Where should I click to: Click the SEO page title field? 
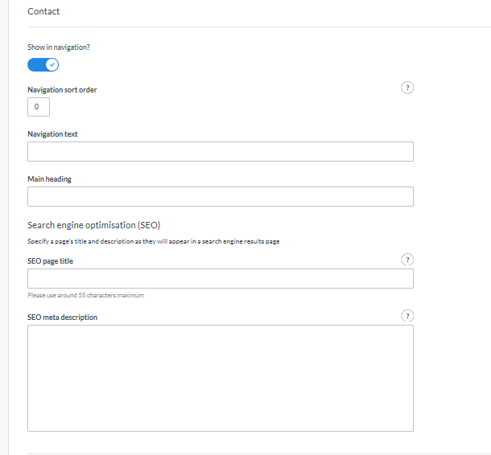pyautogui.click(x=220, y=279)
